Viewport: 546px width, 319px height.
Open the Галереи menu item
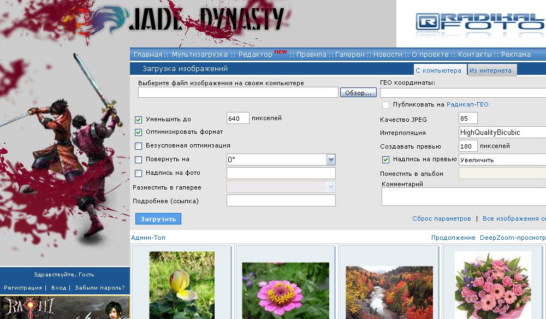point(350,55)
